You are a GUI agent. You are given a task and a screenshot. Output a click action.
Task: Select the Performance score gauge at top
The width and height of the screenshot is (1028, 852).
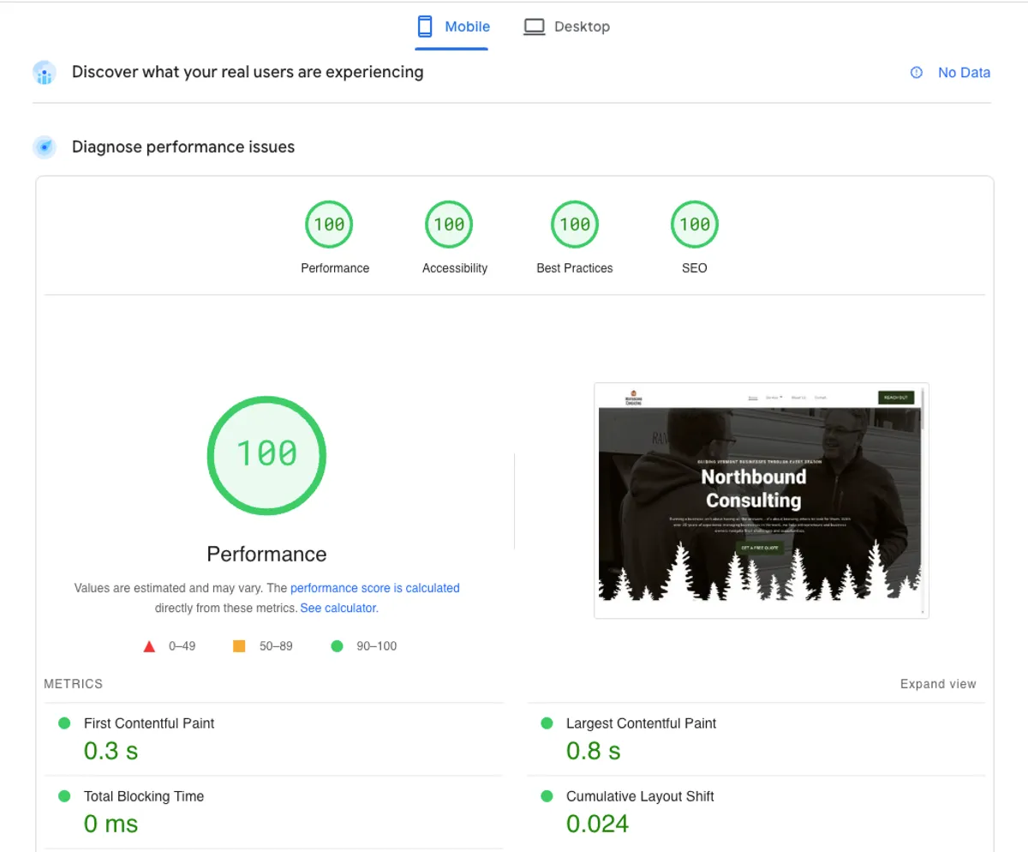coord(329,225)
